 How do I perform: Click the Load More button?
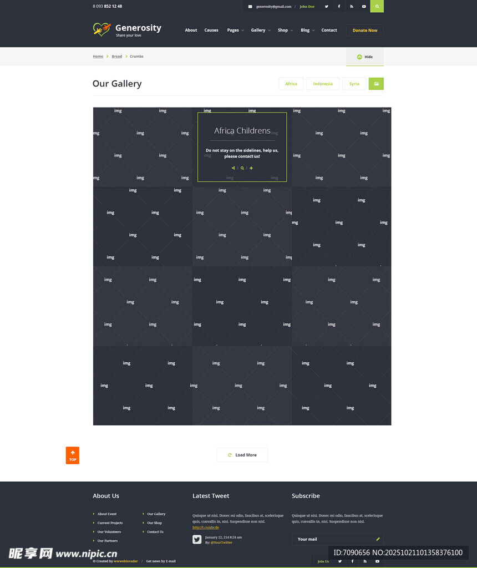(242, 455)
